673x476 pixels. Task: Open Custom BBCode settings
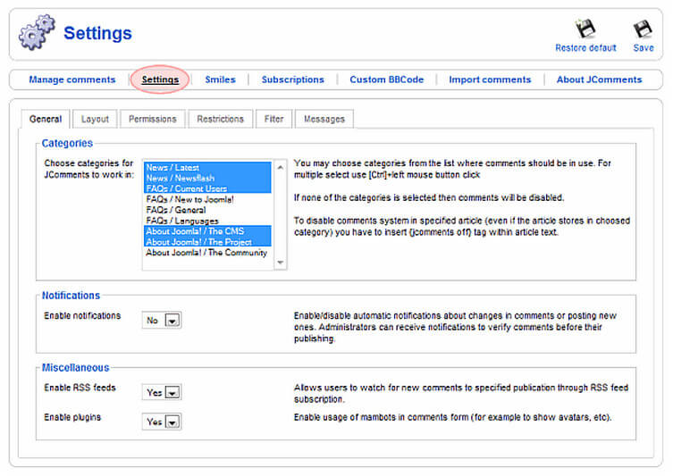[386, 79]
